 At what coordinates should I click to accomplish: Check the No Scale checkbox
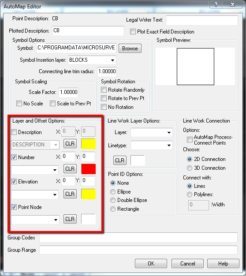point(19,104)
